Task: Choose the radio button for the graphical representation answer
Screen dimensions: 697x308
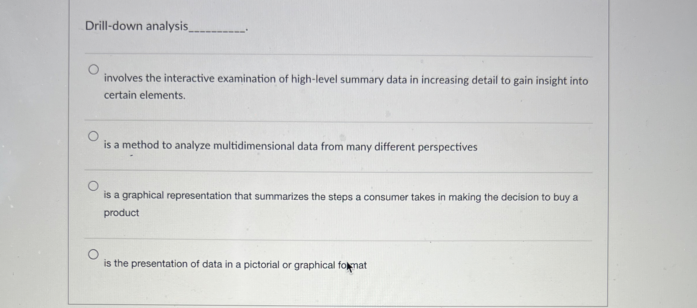Action: coord(94,185)
